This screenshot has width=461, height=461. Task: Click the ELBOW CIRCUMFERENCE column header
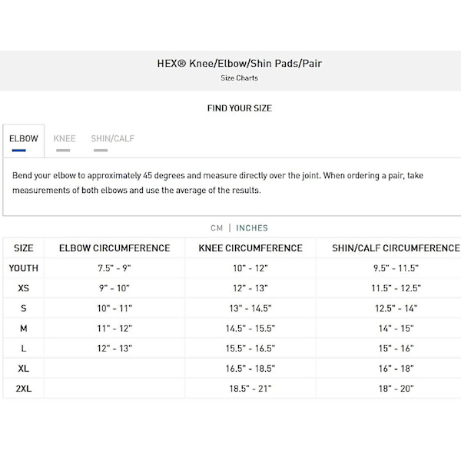point(114,248)
